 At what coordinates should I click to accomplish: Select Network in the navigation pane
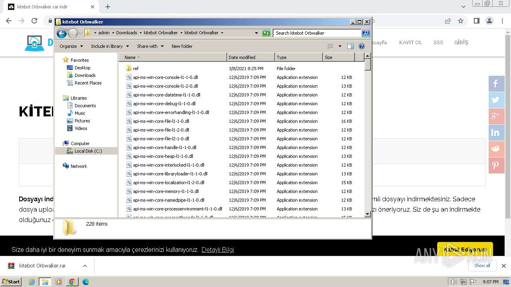point(79,166)
